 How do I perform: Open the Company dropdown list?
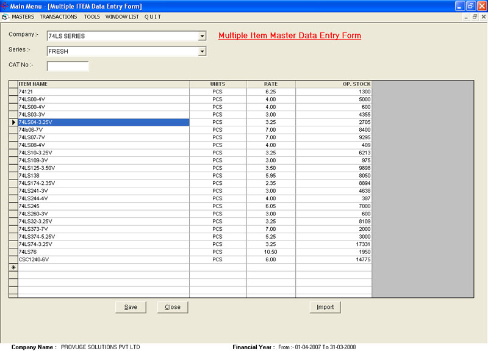203,36
